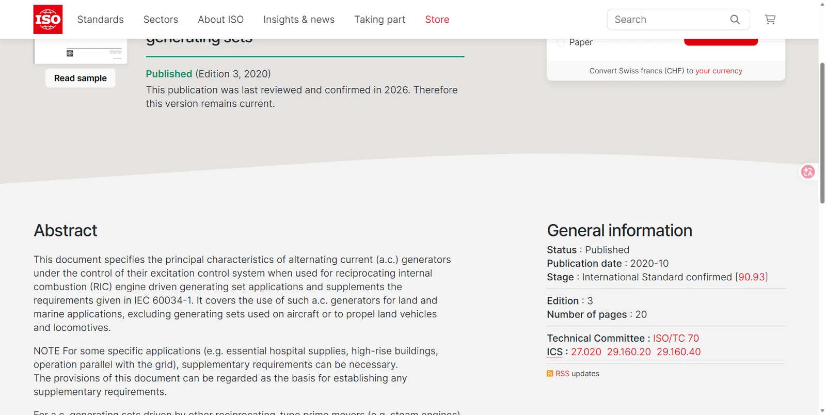Screen dimensions: 826x415
Task: Click the ISO logo home icon
Action: [x=48, y=20]
